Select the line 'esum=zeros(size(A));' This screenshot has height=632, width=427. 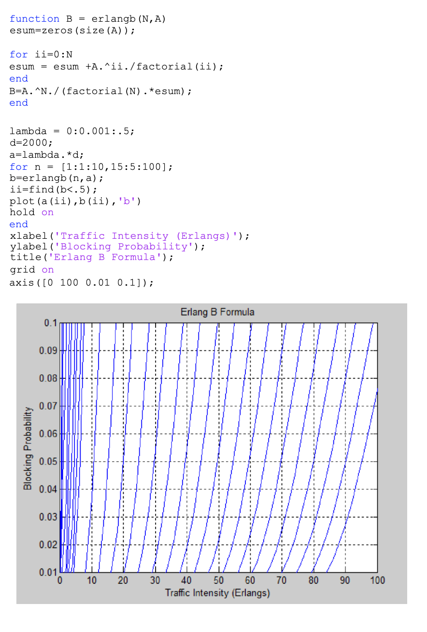[72, 30]
